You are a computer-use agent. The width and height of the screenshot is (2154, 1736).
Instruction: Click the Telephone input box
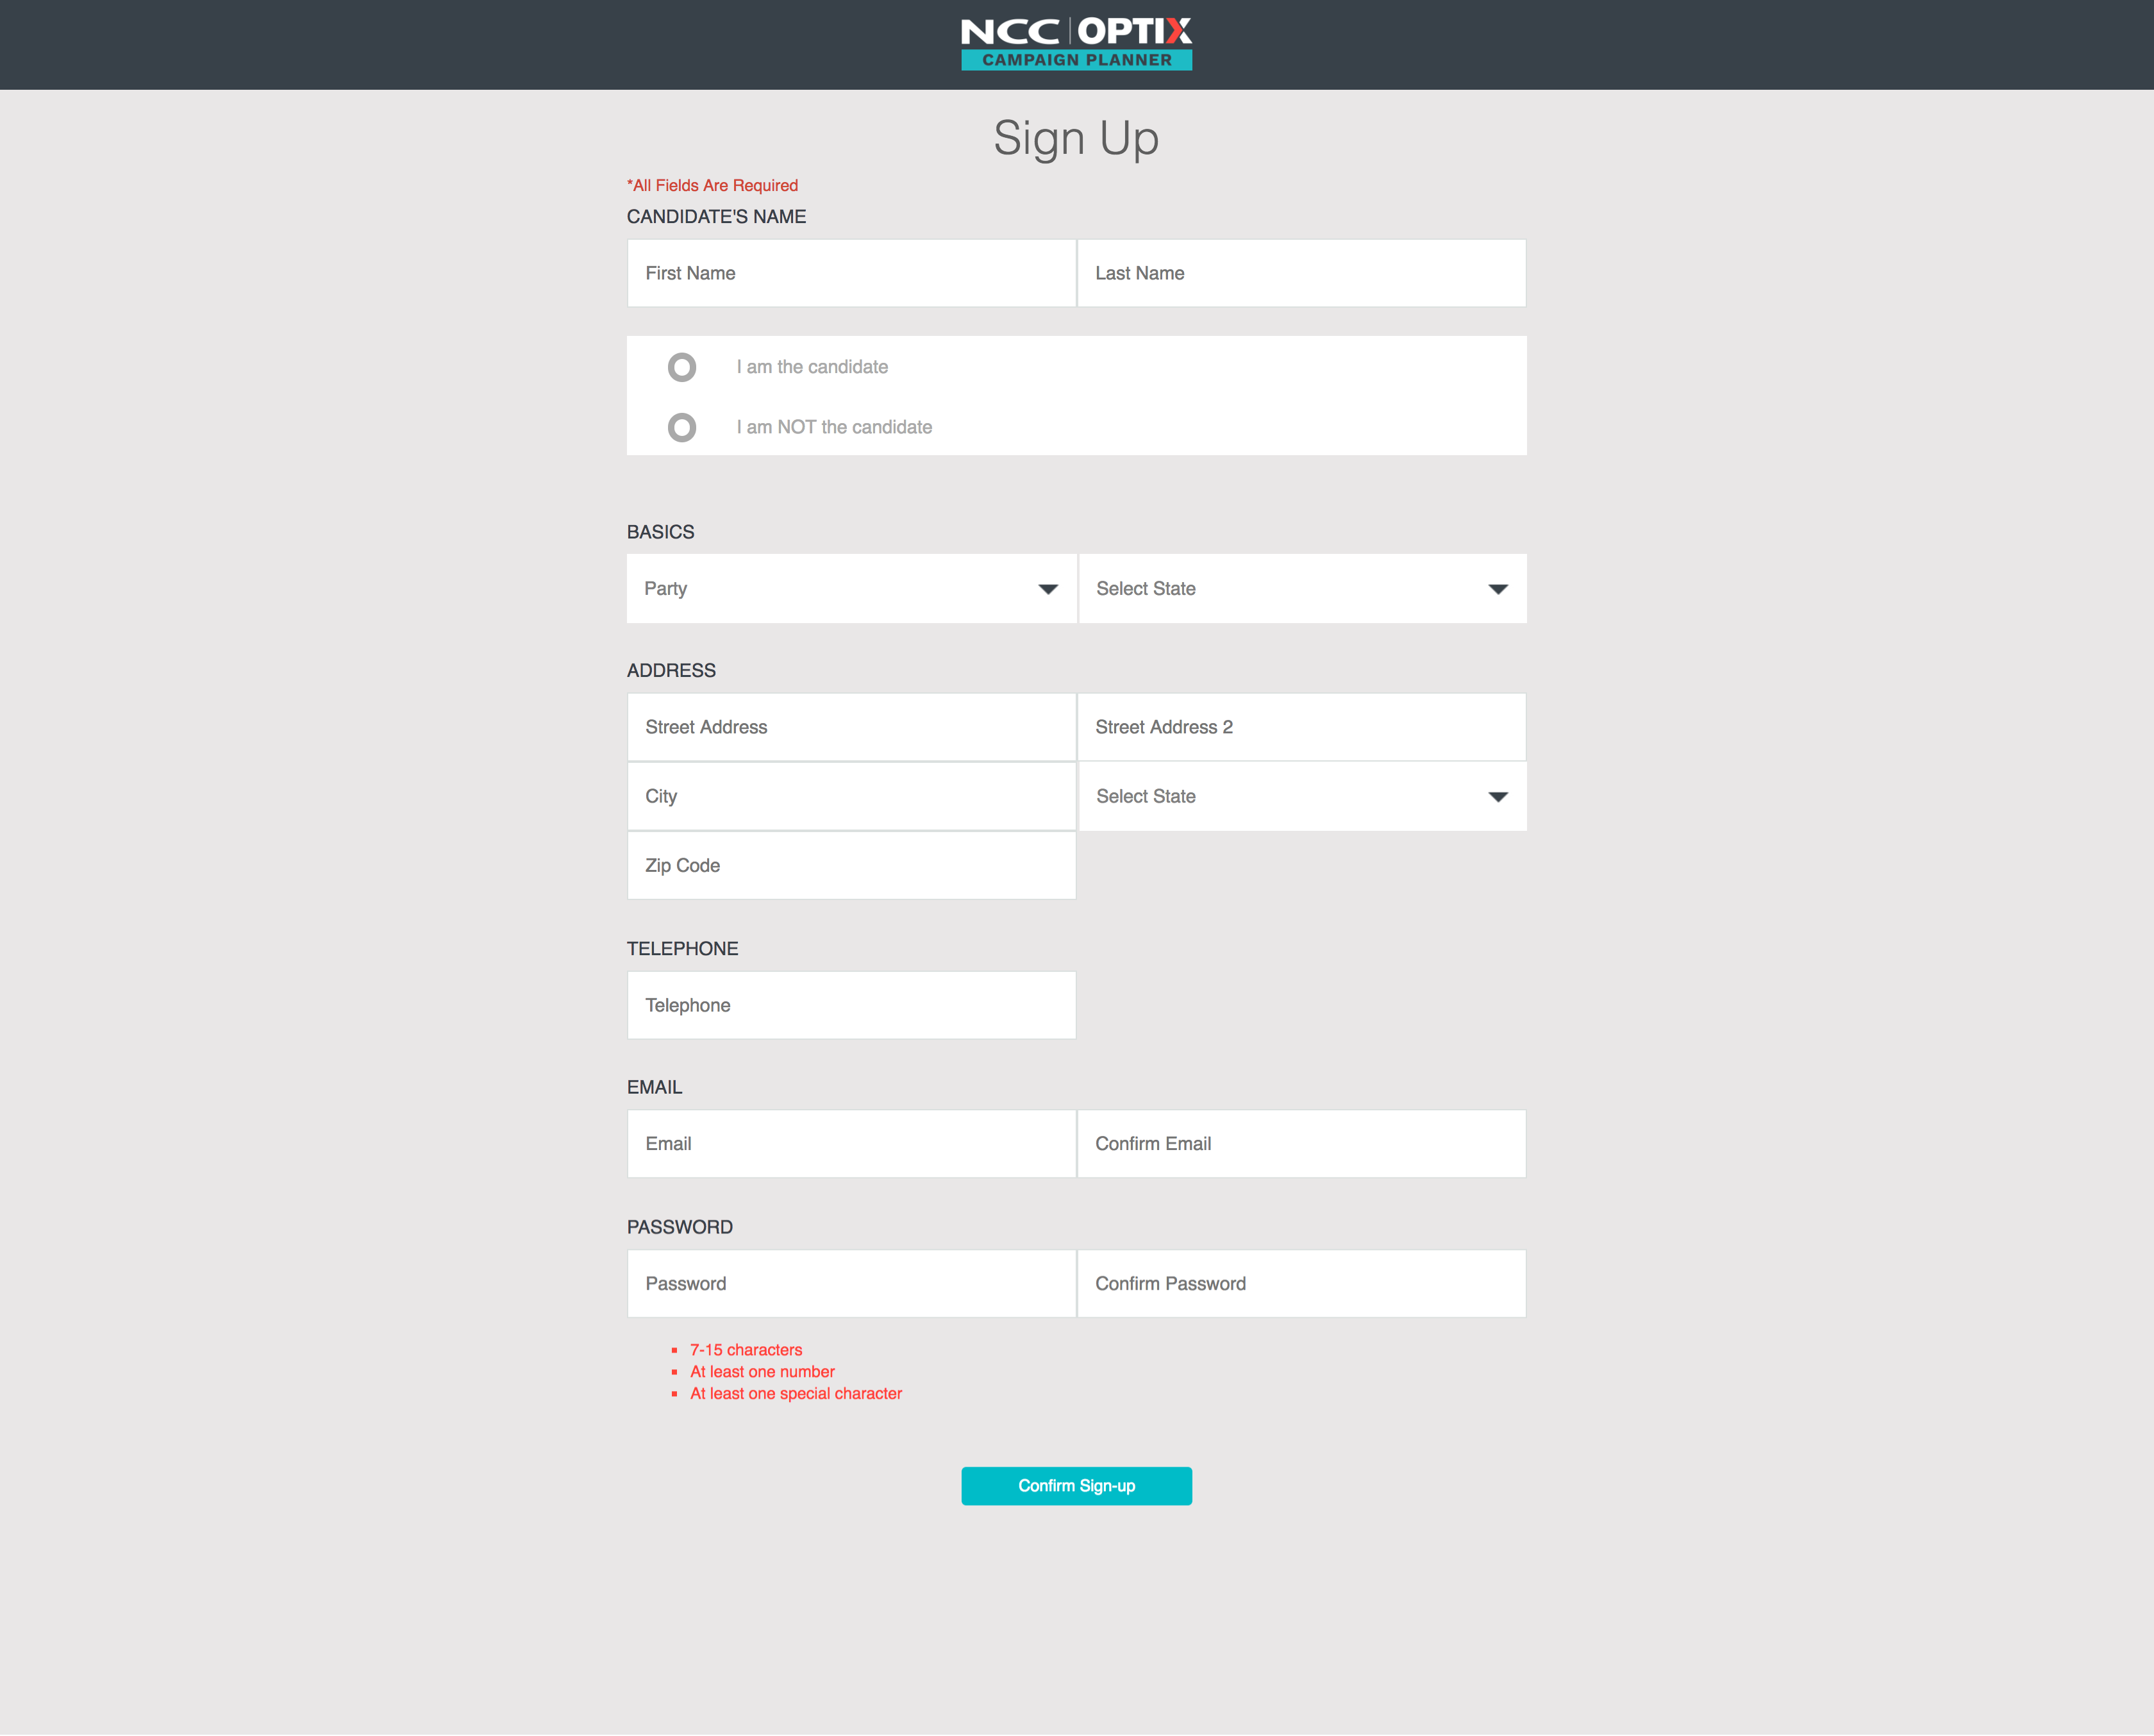(851, 1005)
